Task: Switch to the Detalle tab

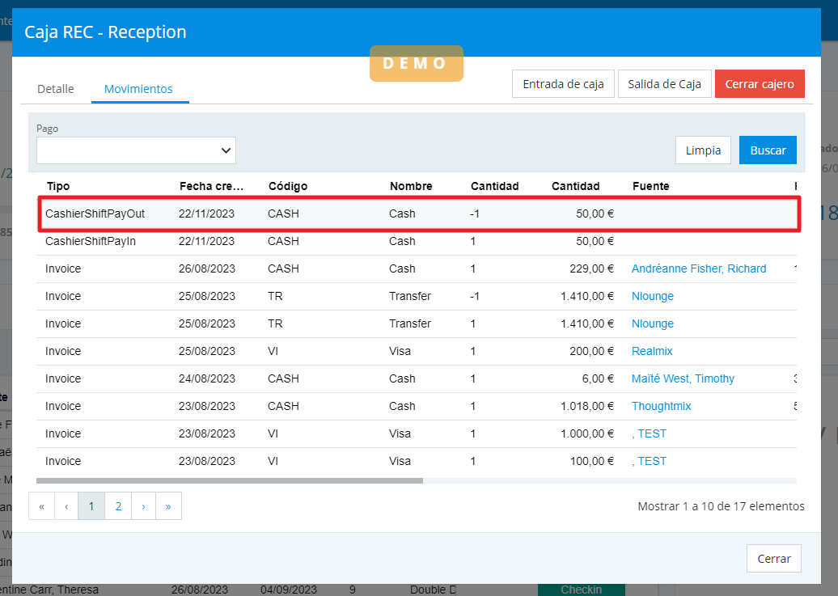Action: [x=56, y=89]
